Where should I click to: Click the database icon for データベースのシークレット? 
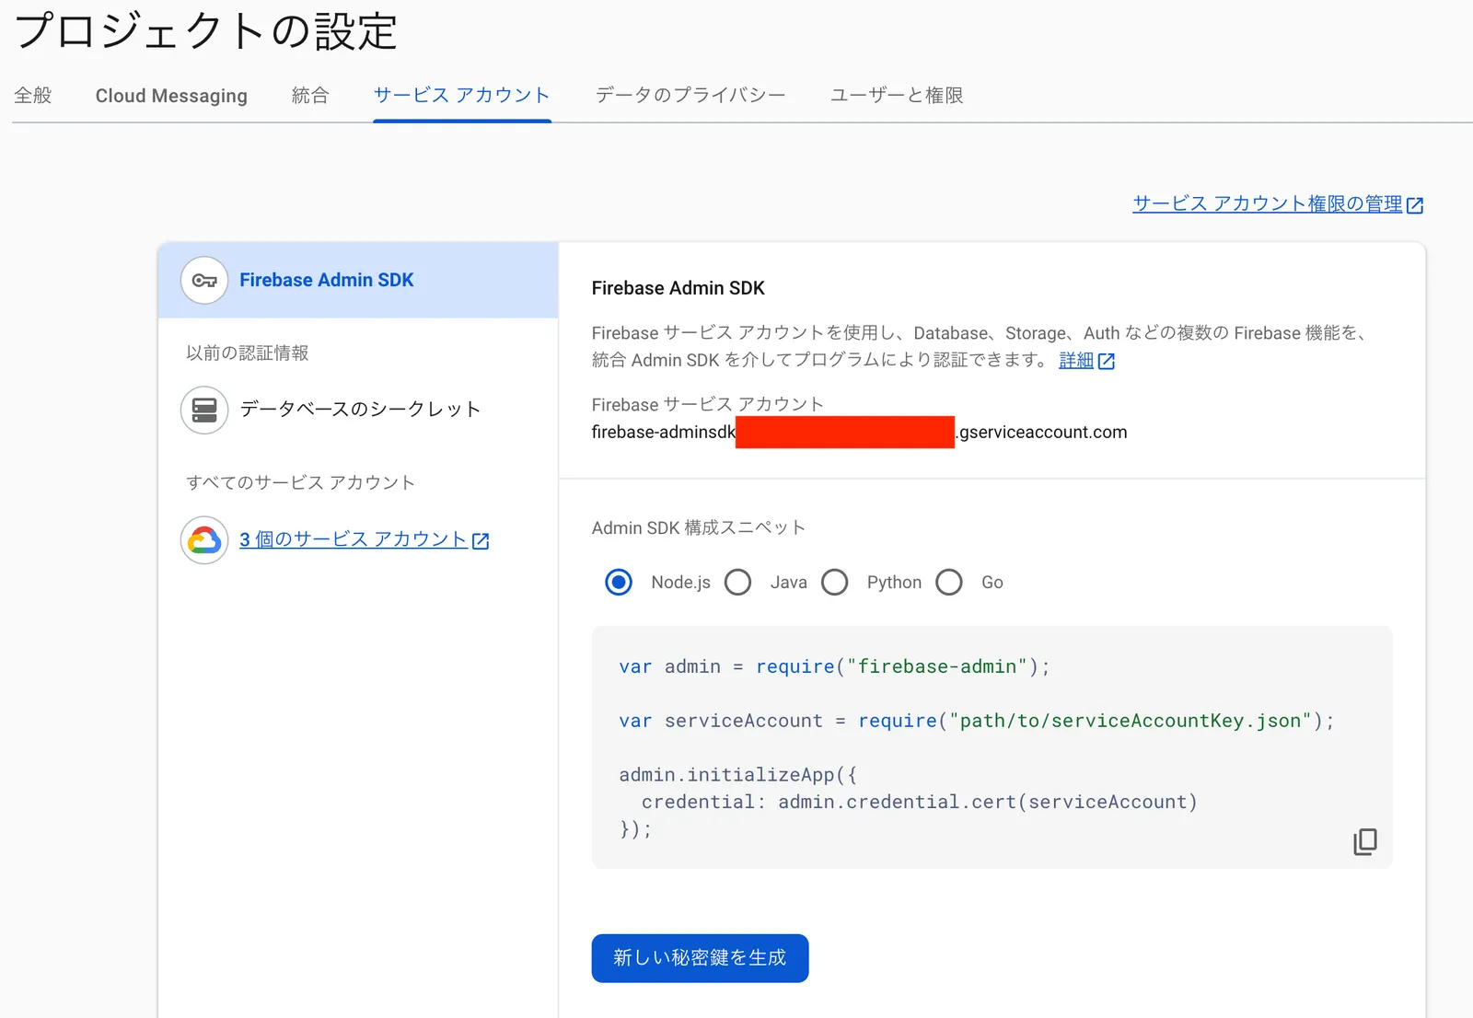pyautogui.click(x=204, y=410)
